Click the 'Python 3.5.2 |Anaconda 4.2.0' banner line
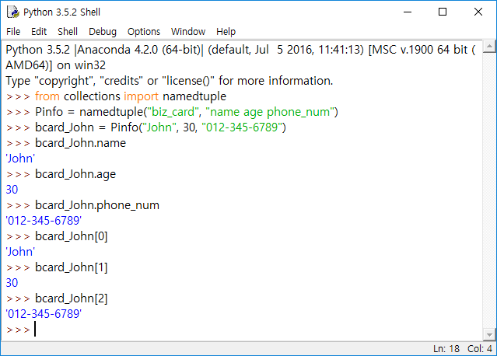 [240, 50]
